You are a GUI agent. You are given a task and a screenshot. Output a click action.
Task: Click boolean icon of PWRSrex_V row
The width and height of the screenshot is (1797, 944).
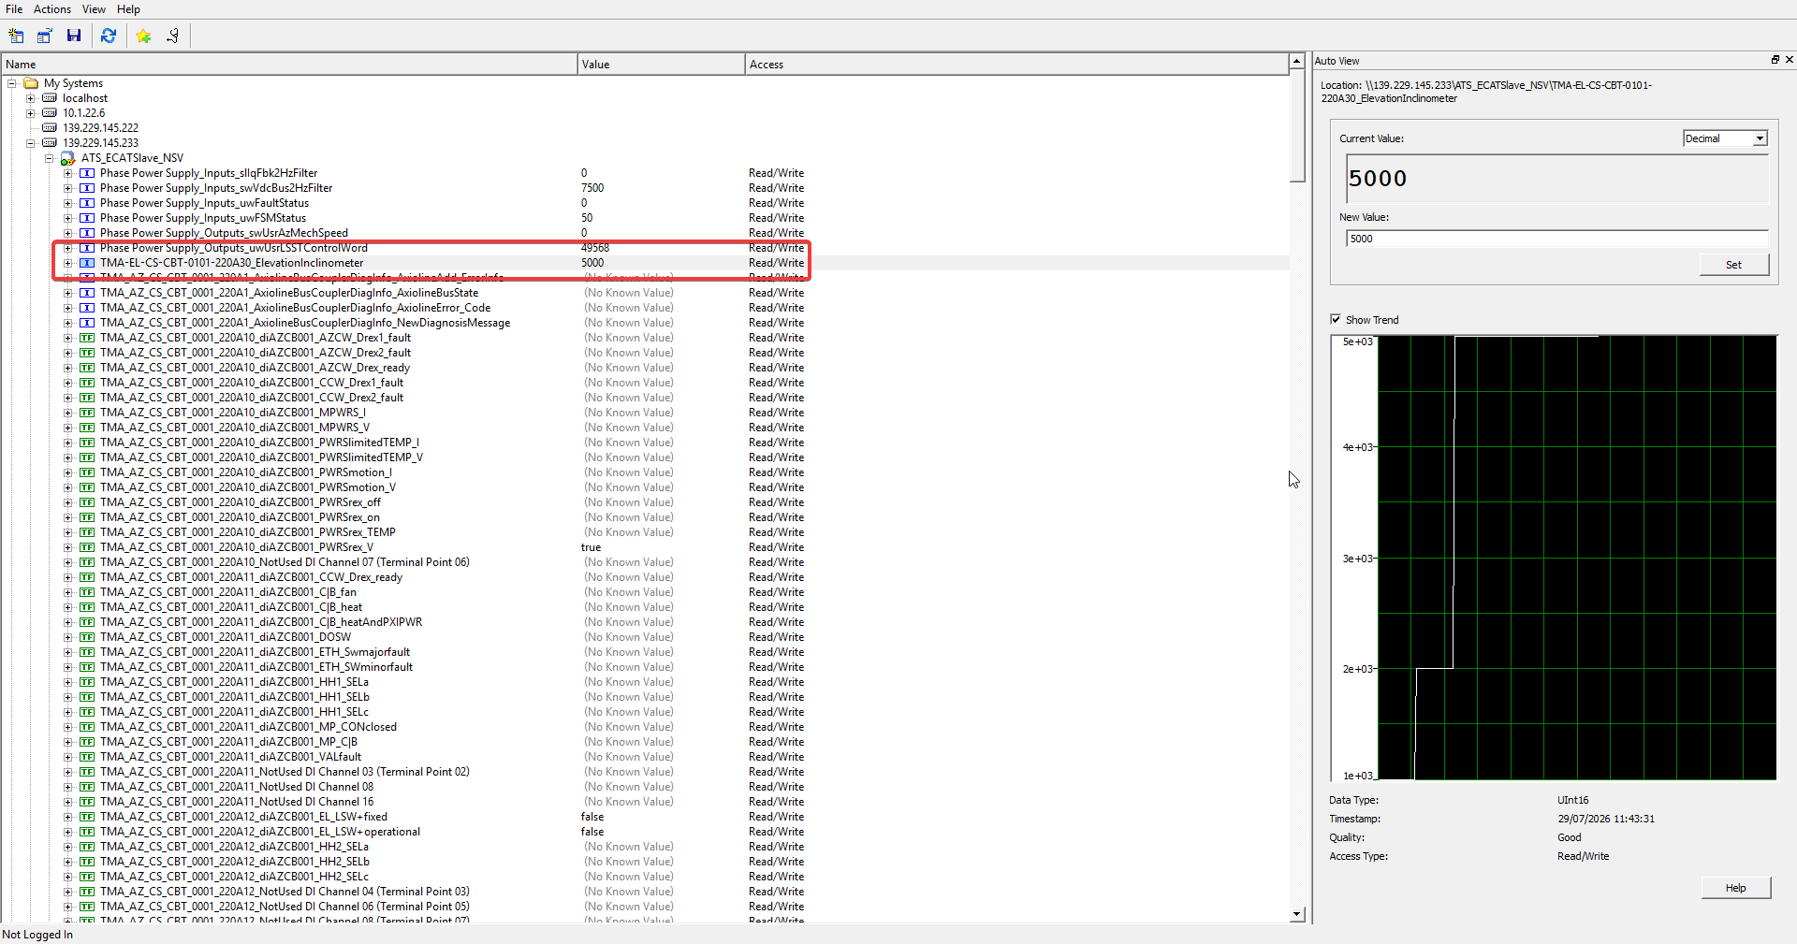tap(87, 547)
